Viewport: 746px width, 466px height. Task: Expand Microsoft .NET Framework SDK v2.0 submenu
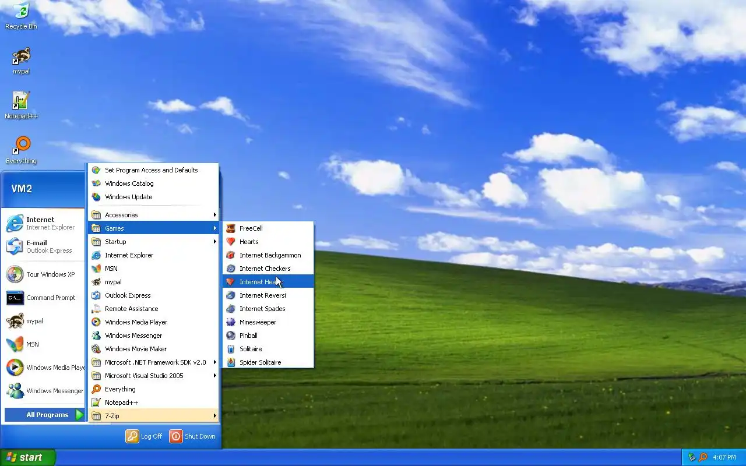coord(154,362)
